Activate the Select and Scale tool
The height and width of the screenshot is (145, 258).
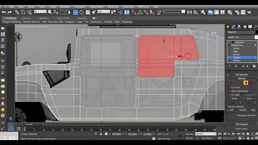tap(88, 12)
